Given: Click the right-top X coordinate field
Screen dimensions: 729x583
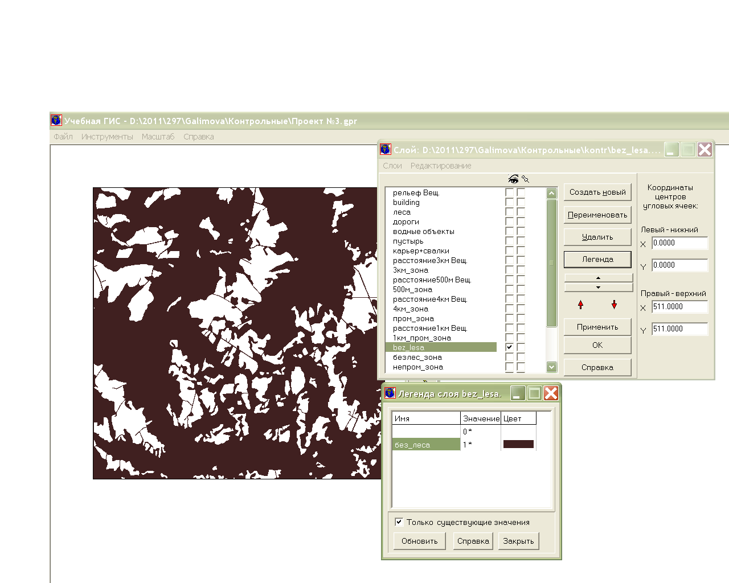Looking at the screenshot, I should tap(679, 307).
